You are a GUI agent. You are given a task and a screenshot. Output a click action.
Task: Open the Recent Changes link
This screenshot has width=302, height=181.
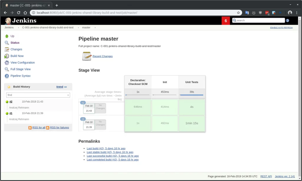point(102,56)
